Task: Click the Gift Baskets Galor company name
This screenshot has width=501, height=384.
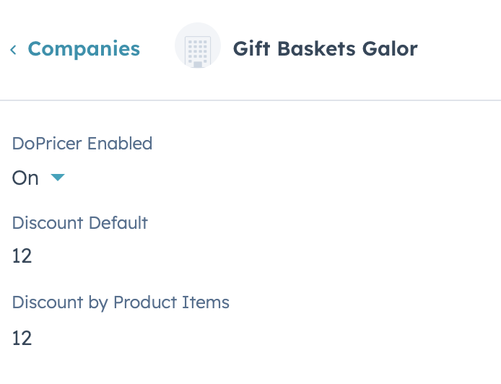Action: pos(326,49)
